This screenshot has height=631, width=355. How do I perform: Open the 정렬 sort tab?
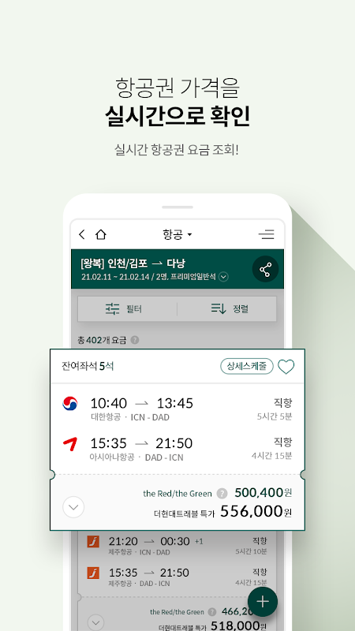[x=227, y=308]
